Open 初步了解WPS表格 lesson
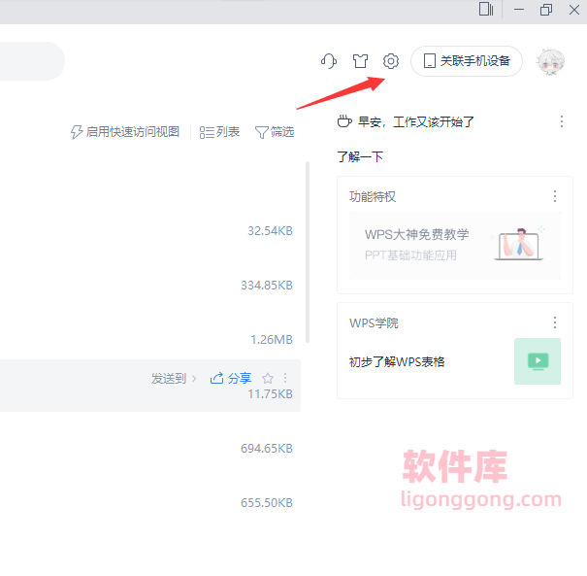 pos(397,361)
